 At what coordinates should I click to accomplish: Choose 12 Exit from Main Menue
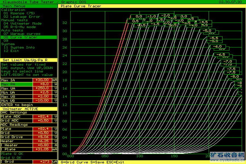pos(11,51)
